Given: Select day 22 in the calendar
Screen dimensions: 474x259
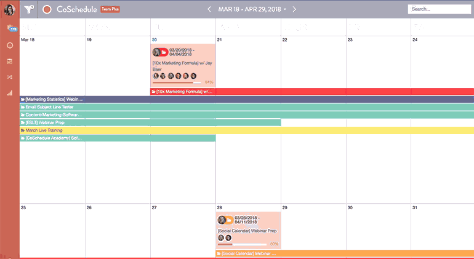Looking at the screenshot, I should point(285,39).
